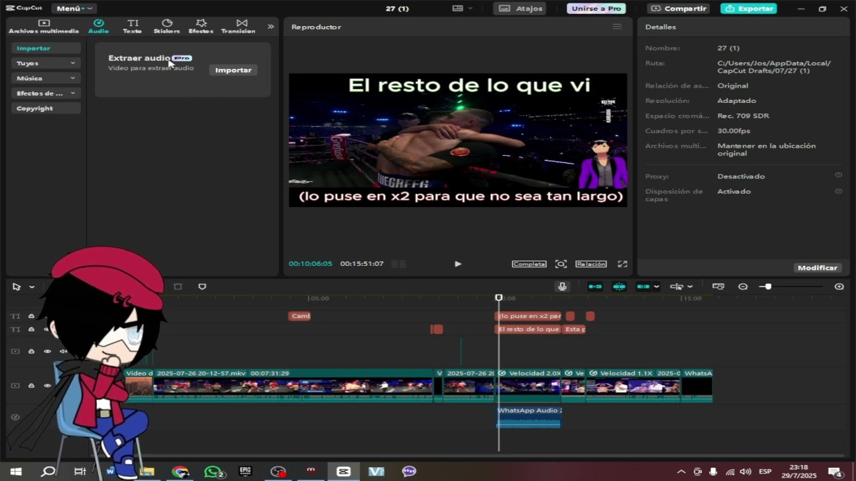Lock the text track with Camb clip
The width and height of the screenshot is (856, 481).
tap(31, 316)
